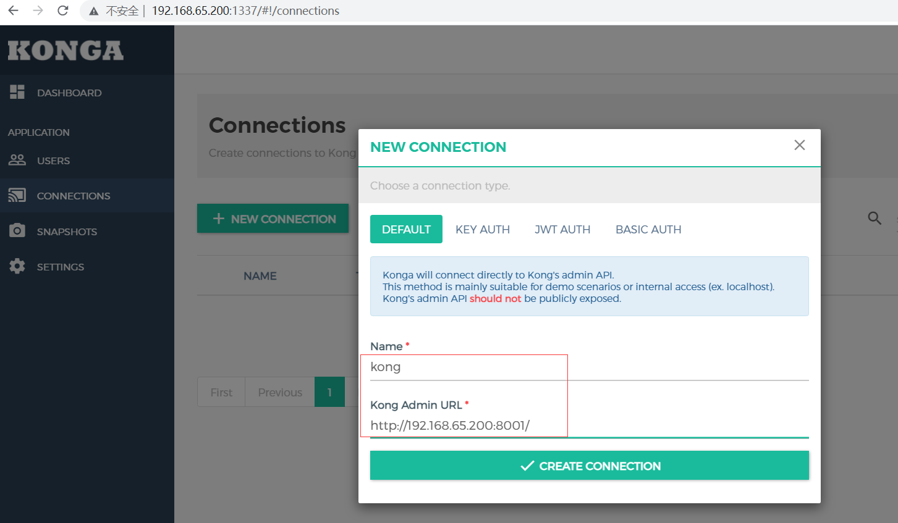Open the USERS sidebar item
This screenshot has width=898, height=523.
click(87, 161)
